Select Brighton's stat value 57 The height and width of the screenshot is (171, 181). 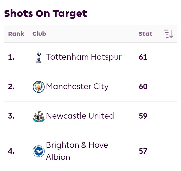coord(143,151)
